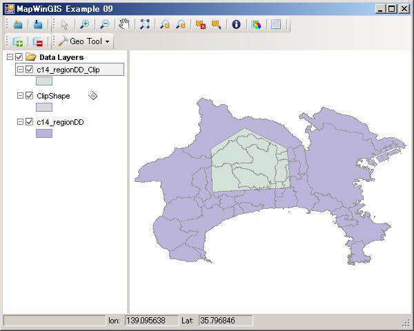Toggle the ClipShape layer visibility checkbox
Image resolution: width=414 pixels, height=331 pixels.
29,96
